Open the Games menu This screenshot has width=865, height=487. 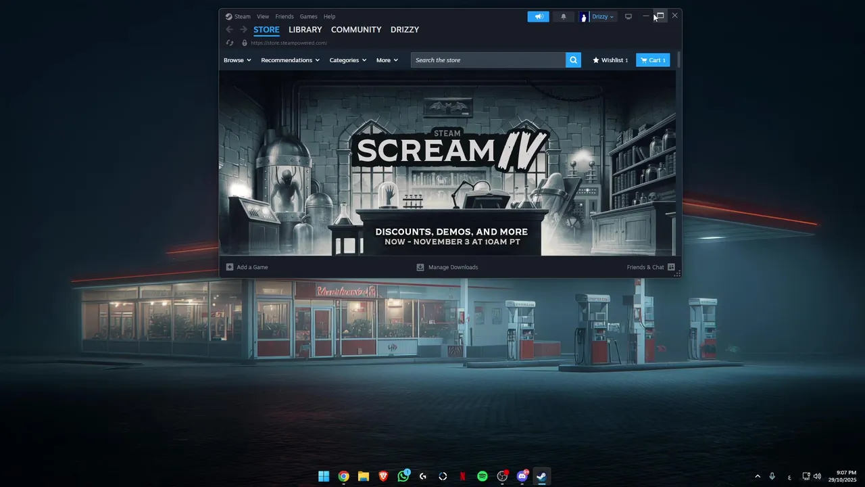click(x=309, y=16)
